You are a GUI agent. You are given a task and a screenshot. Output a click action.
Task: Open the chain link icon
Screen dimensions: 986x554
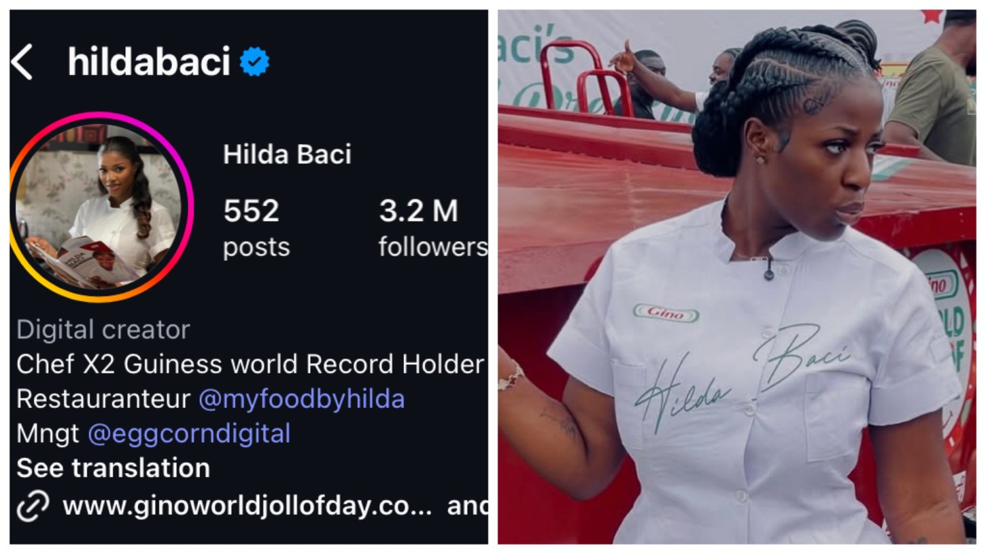(x=33, y=506)
